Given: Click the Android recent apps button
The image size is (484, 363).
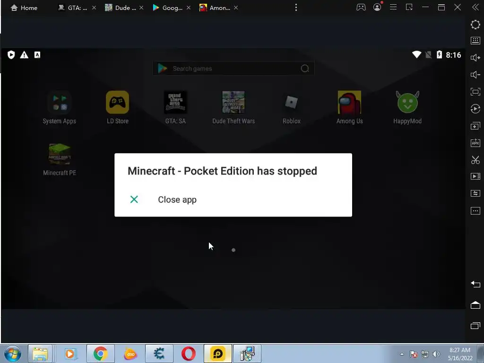Looking at the screenshot, I should (475, 326).
